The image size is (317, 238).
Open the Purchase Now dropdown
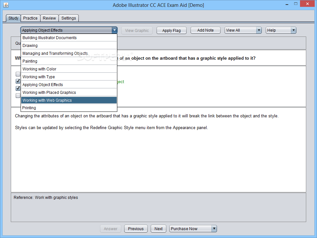193,229
